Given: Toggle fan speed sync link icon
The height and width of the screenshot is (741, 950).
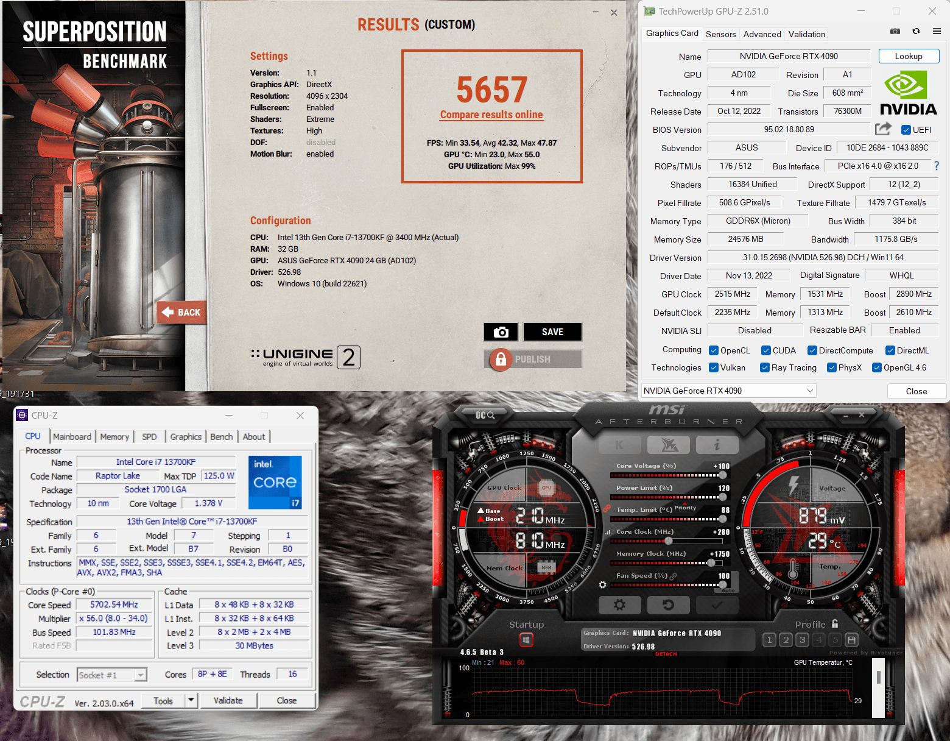Looking at the screenshot, I should click(673, 576).
